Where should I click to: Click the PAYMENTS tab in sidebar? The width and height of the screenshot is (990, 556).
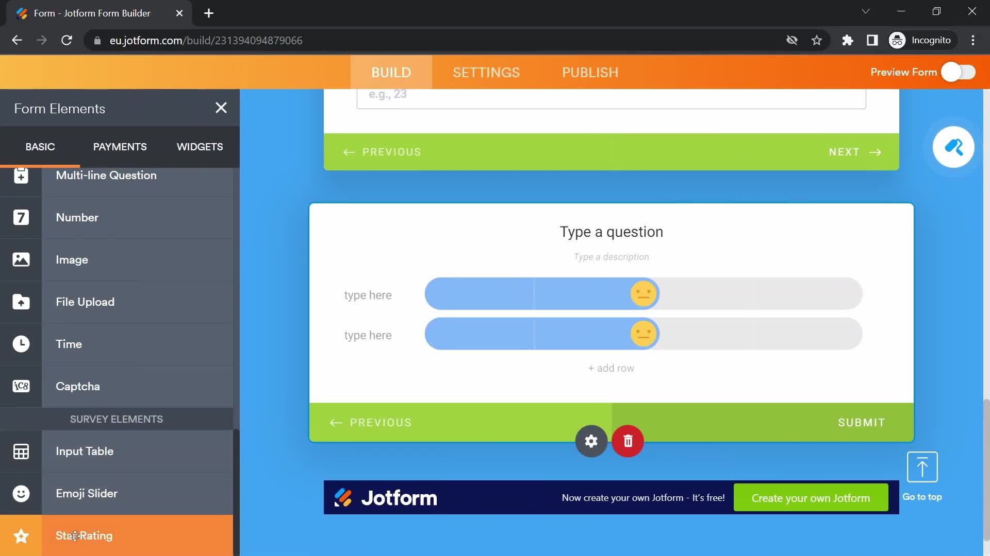click(120, 147)
